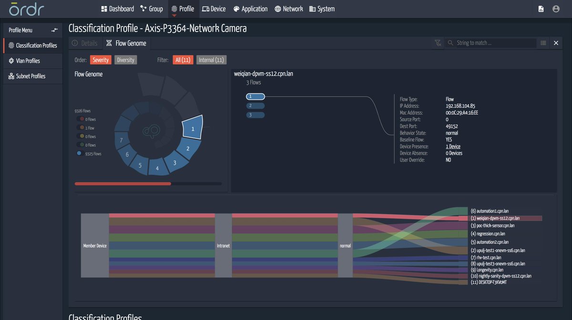Expand flow 3 in the flow list
The image size is (572, 320).
coord(255,114)
